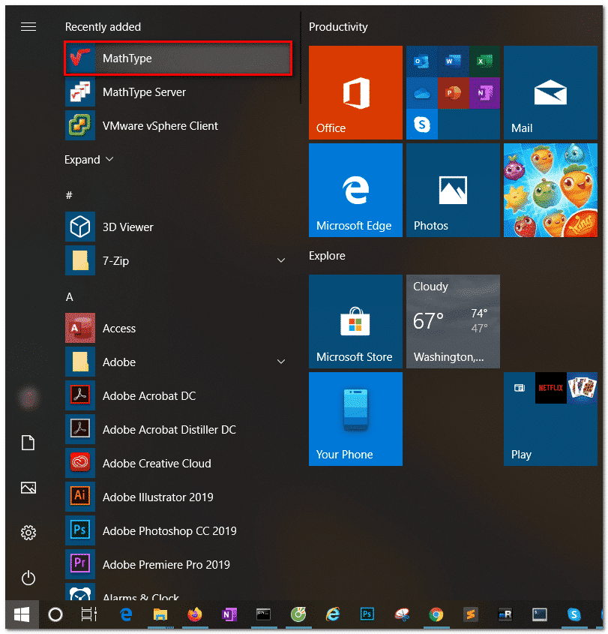The image size is (608, 634).
Task: Open MathType Server app entry
Action: (x=144, y=92)
